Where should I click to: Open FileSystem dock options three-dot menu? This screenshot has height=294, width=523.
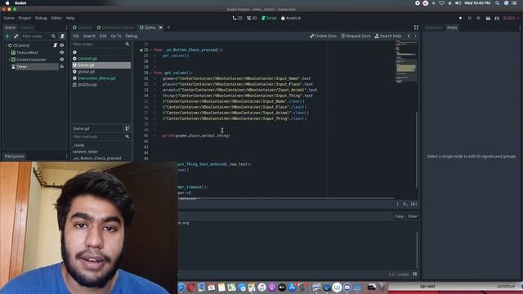pyautogui.click(x=66, y=156)
